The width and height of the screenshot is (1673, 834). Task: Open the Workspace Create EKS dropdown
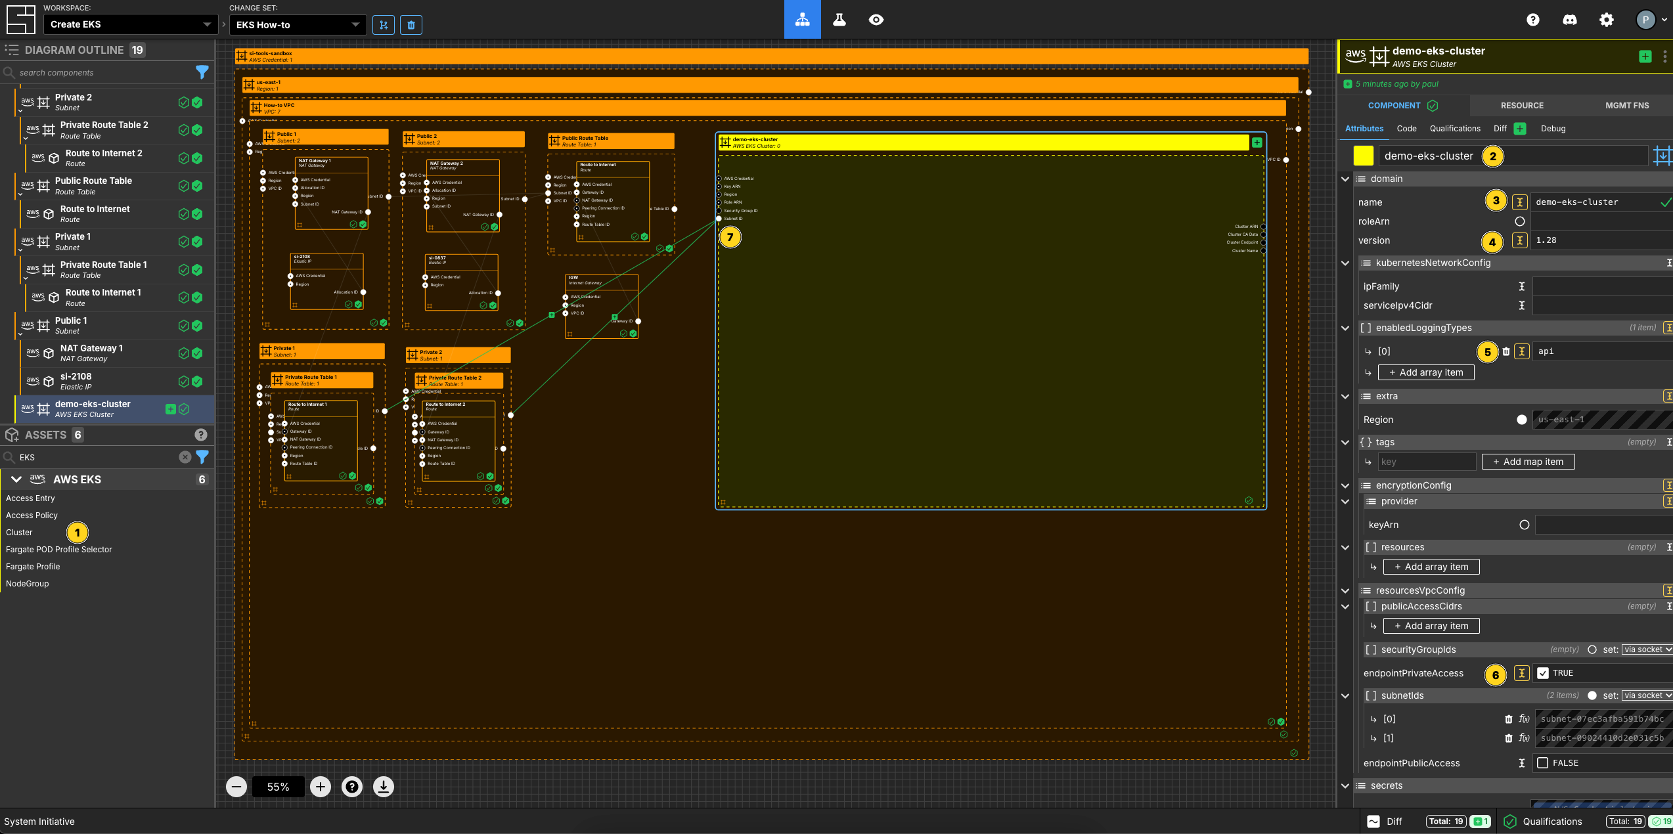[x=131, y=25]
